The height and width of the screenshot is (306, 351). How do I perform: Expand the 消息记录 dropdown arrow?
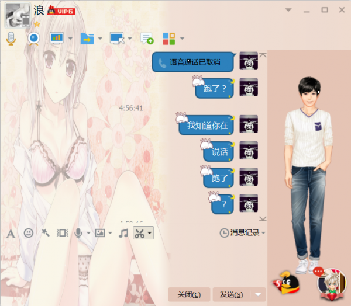click(x=263, y=233)
